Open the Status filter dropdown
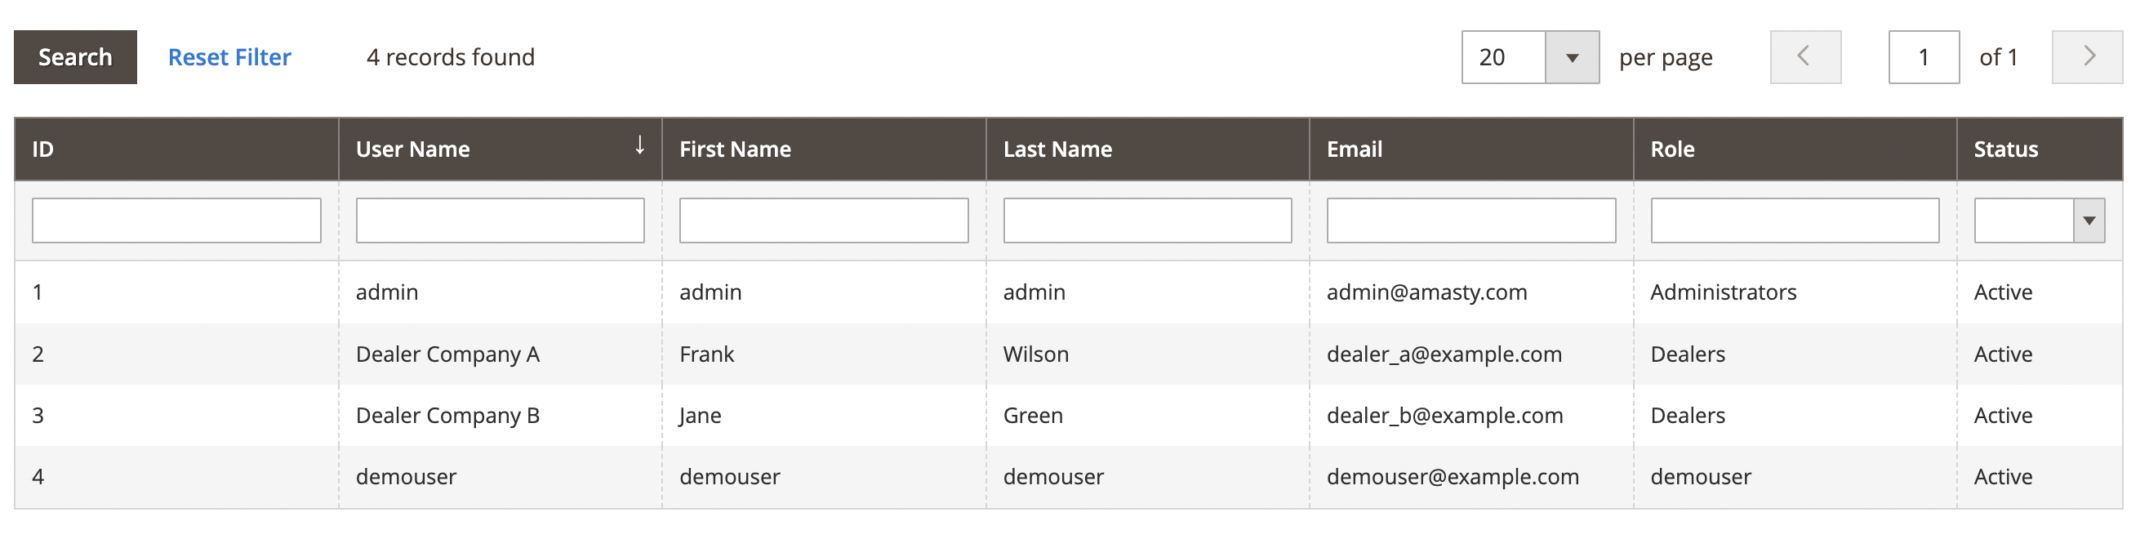This screenshot has height=539, width=2149. (x=2039, y=220)
